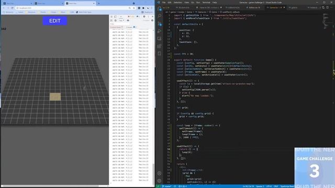Click the master branch in status bar
The image size is (335, 188).
tap(166, 186)
